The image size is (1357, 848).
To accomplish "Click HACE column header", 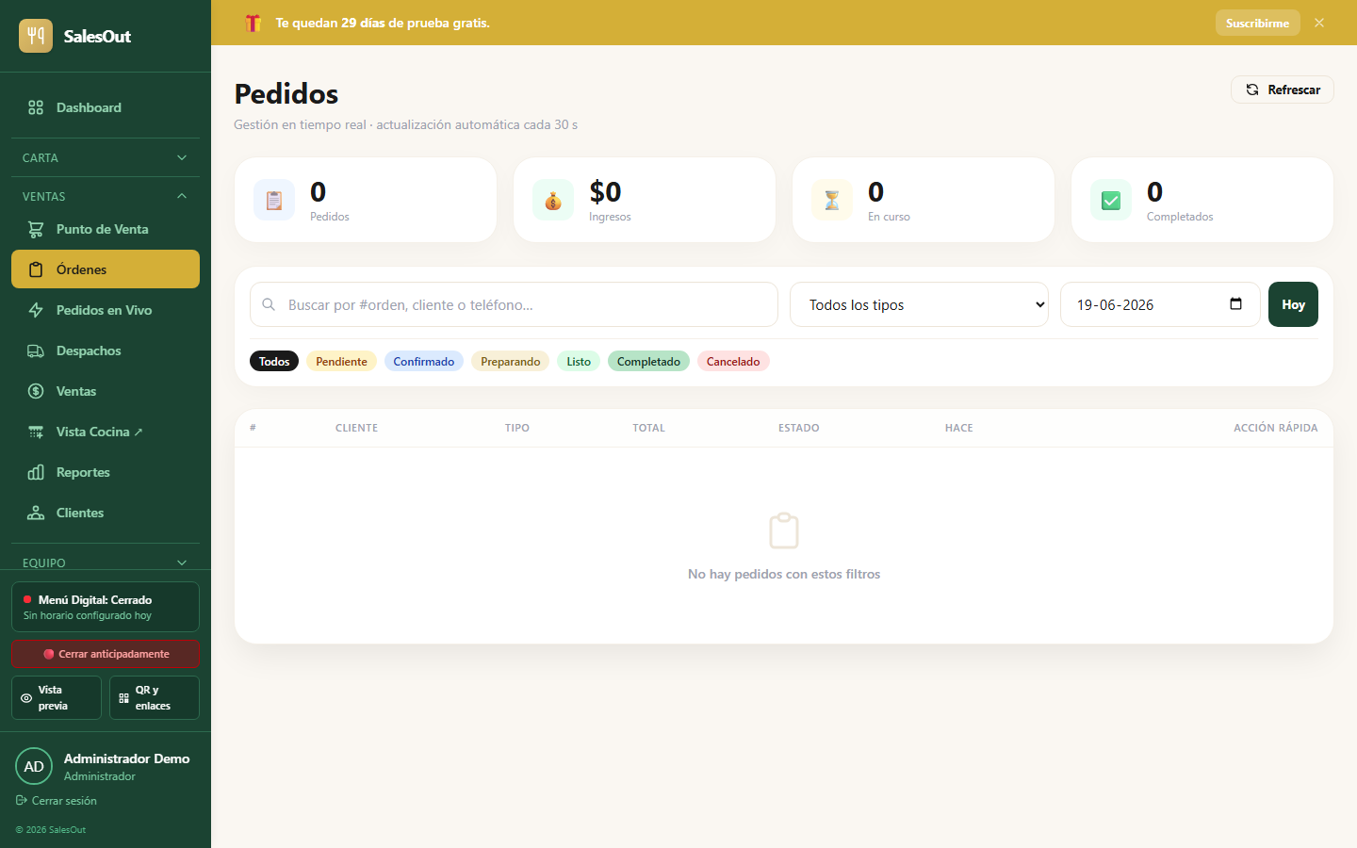I will click(958, 428).
